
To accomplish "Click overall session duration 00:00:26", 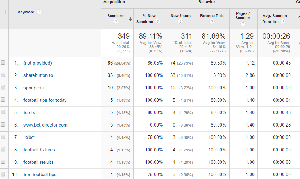I will pos(276,36).
